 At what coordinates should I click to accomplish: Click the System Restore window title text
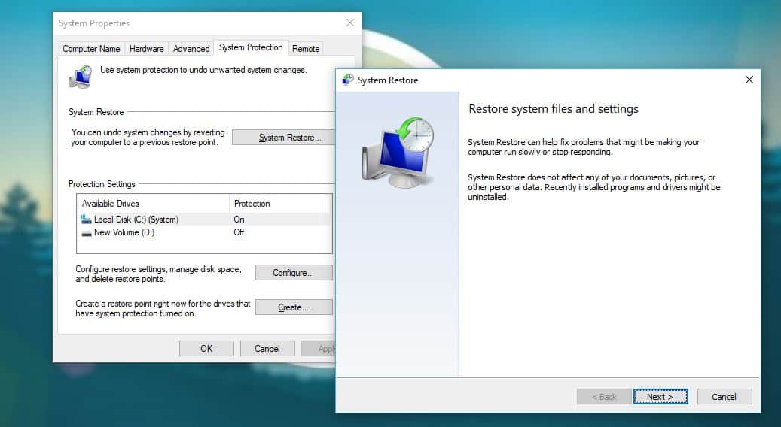pyautogui.click(x=388, y=80)
